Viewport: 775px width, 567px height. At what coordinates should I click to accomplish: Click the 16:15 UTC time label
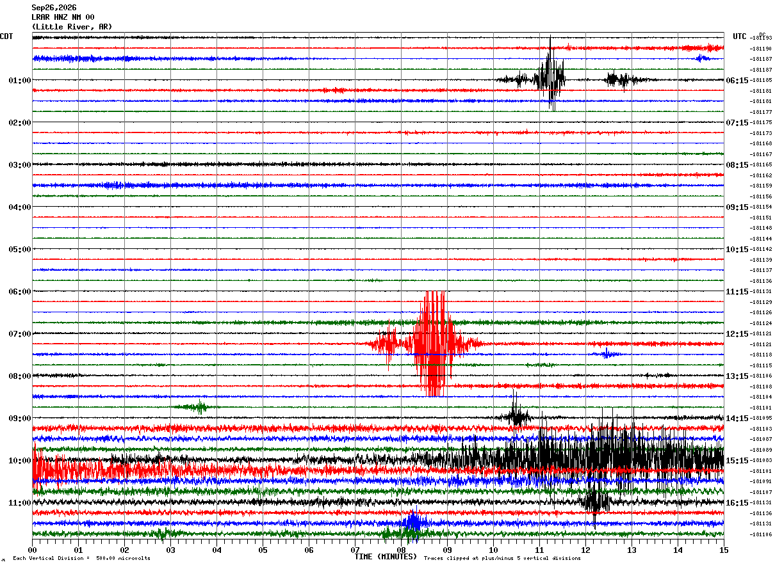[x=737, y=503]
